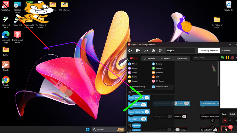Click the Find (Ctrl+F) search box
Viewport: 237px width, 133px height.
(205, 58)
